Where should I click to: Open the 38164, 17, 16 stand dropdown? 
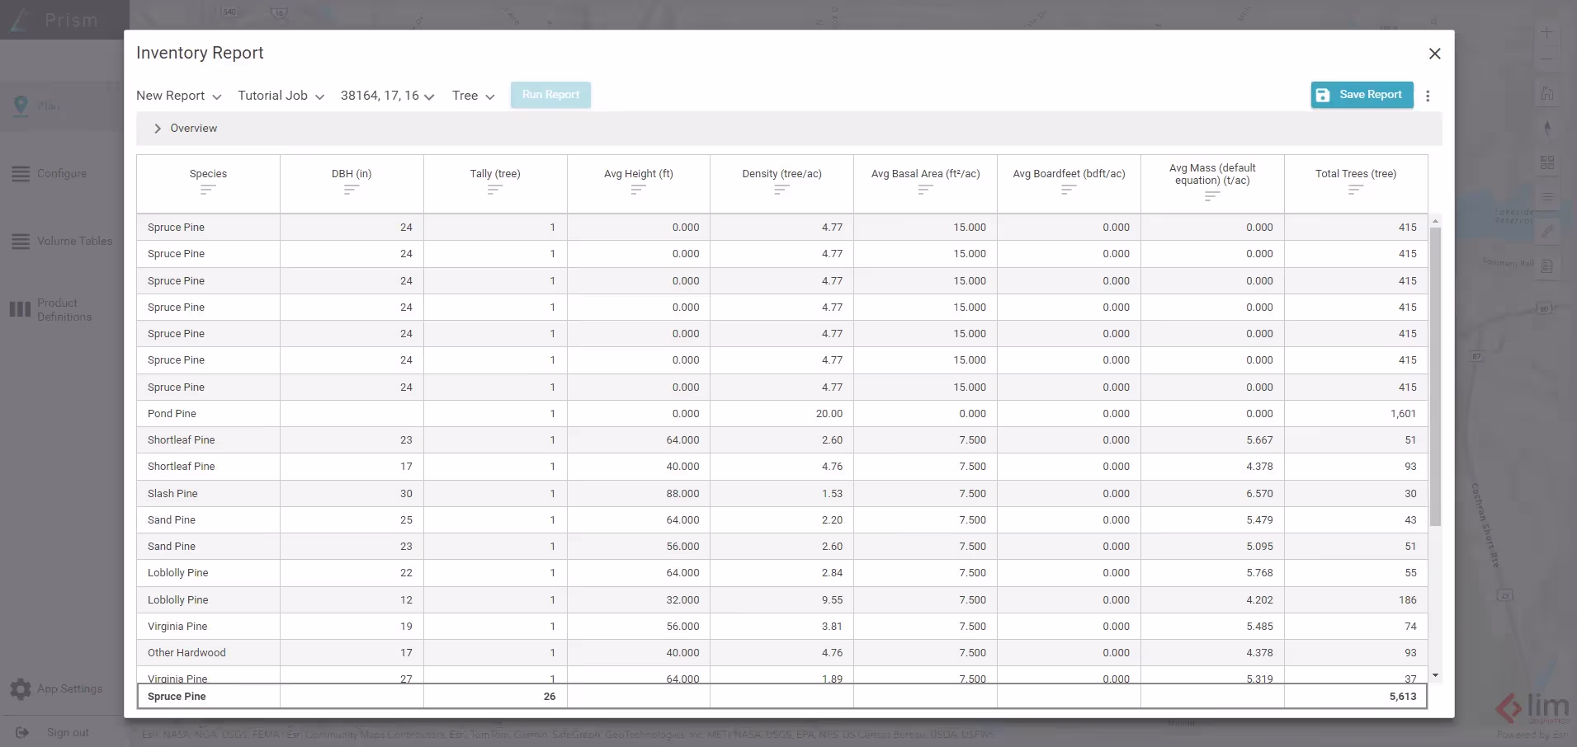tap(388, 96)
